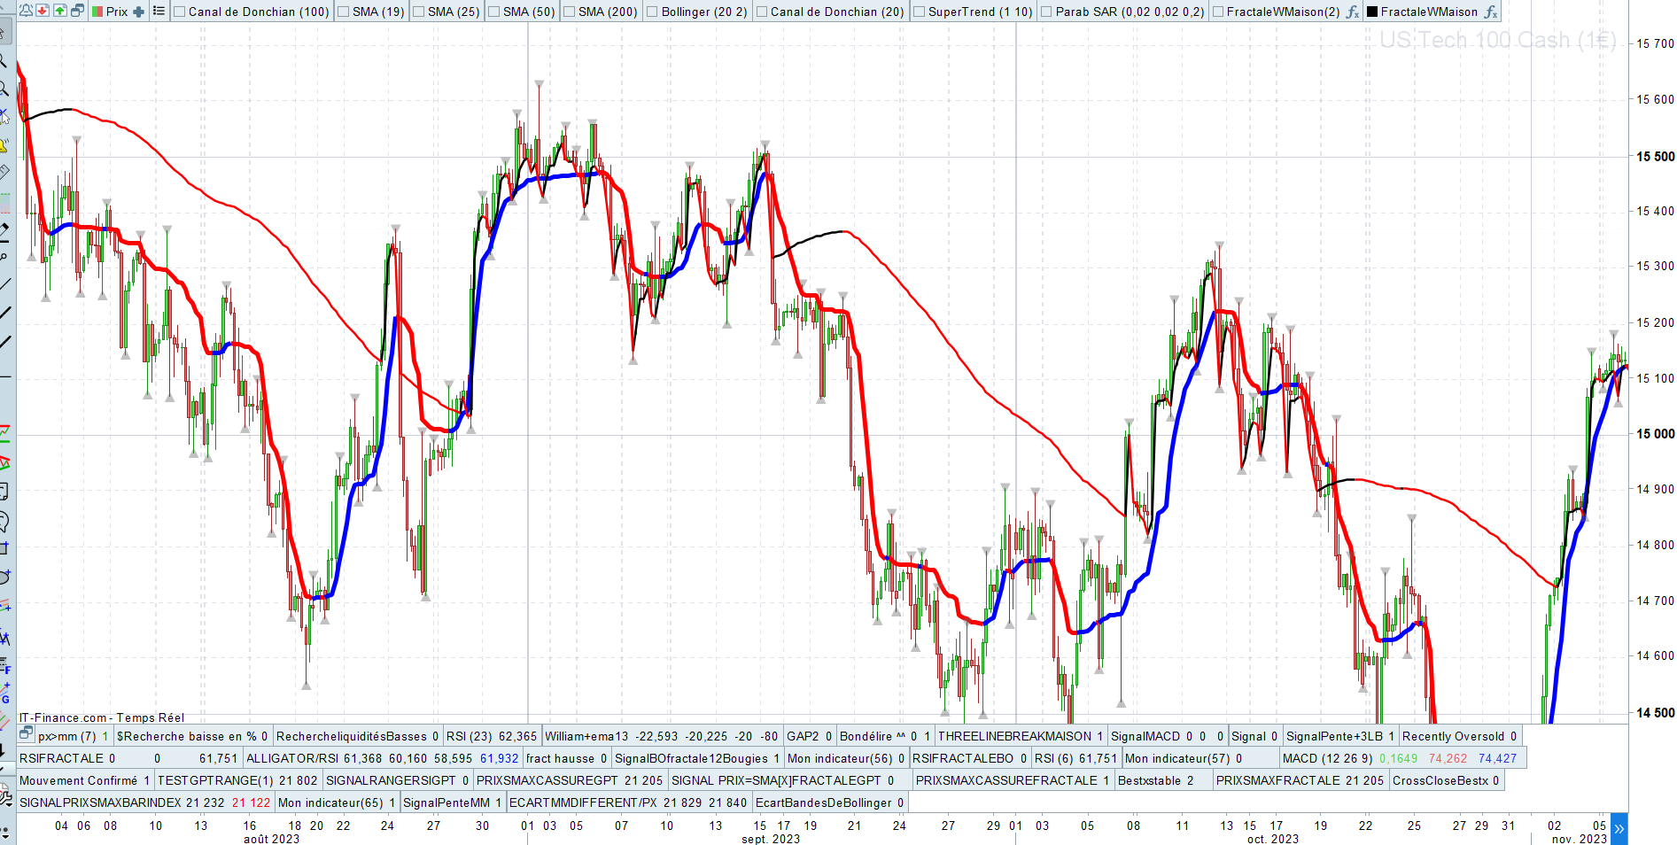The image size is (1677, 845).
Task: Click the TESTGPTRANGE(1) indicator label
Action: coord(215,780)
